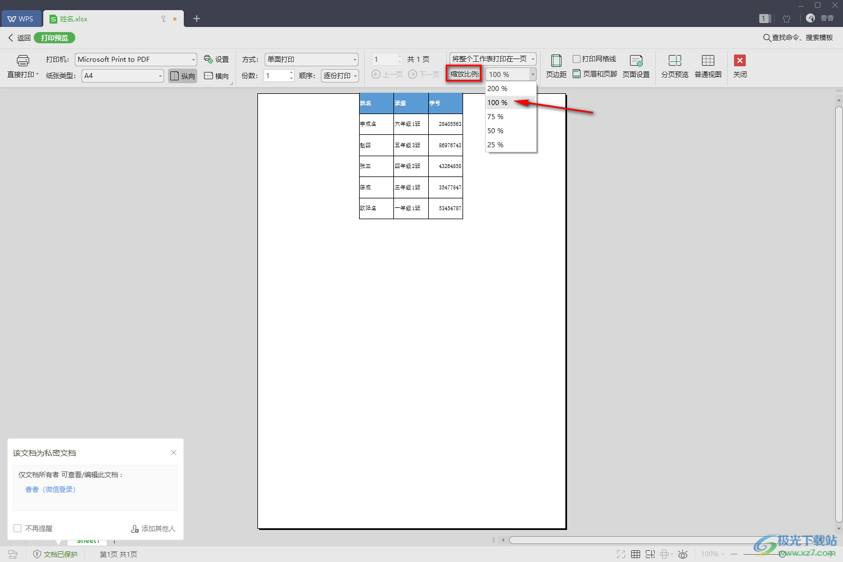Open 查找命令、搜索模板 search box
Screen dimensions: 843x562
click(x=798, y=38)
